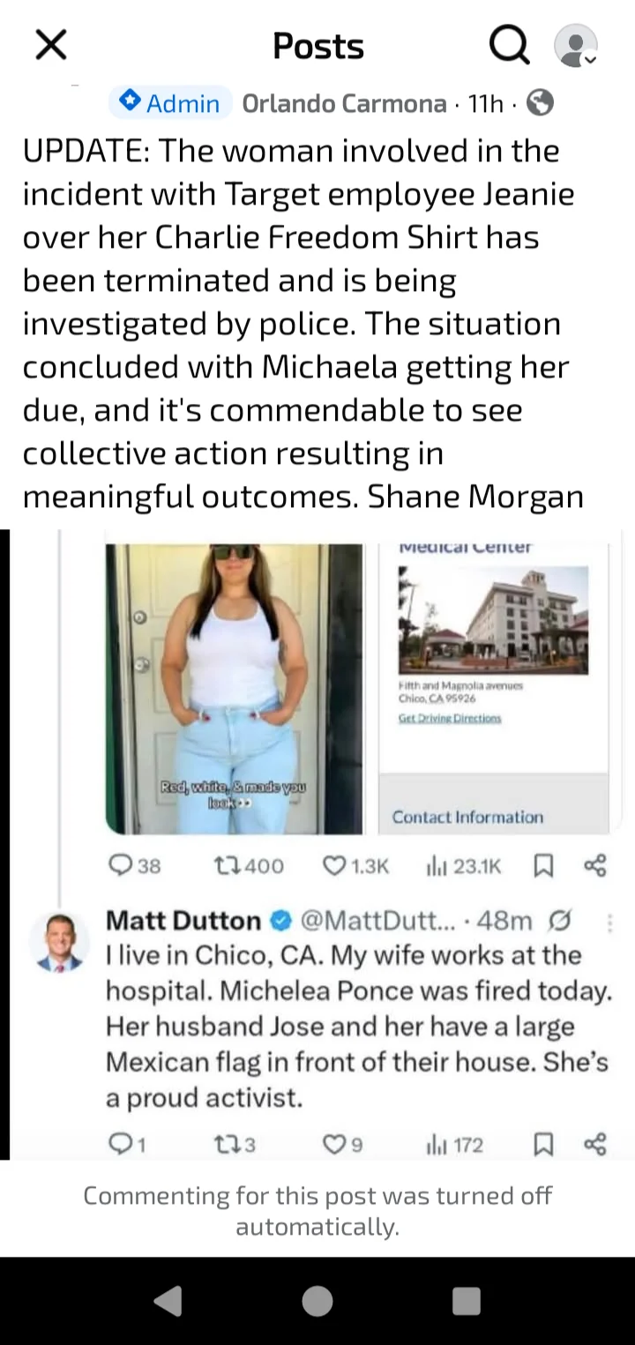
Task: Open the profile avatar dropdown
Action: (x=575, y=45)
